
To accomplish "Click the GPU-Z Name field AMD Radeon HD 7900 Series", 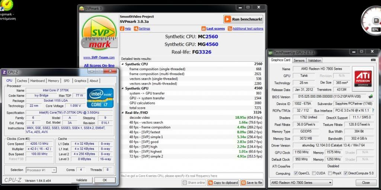I will (321, 69).
